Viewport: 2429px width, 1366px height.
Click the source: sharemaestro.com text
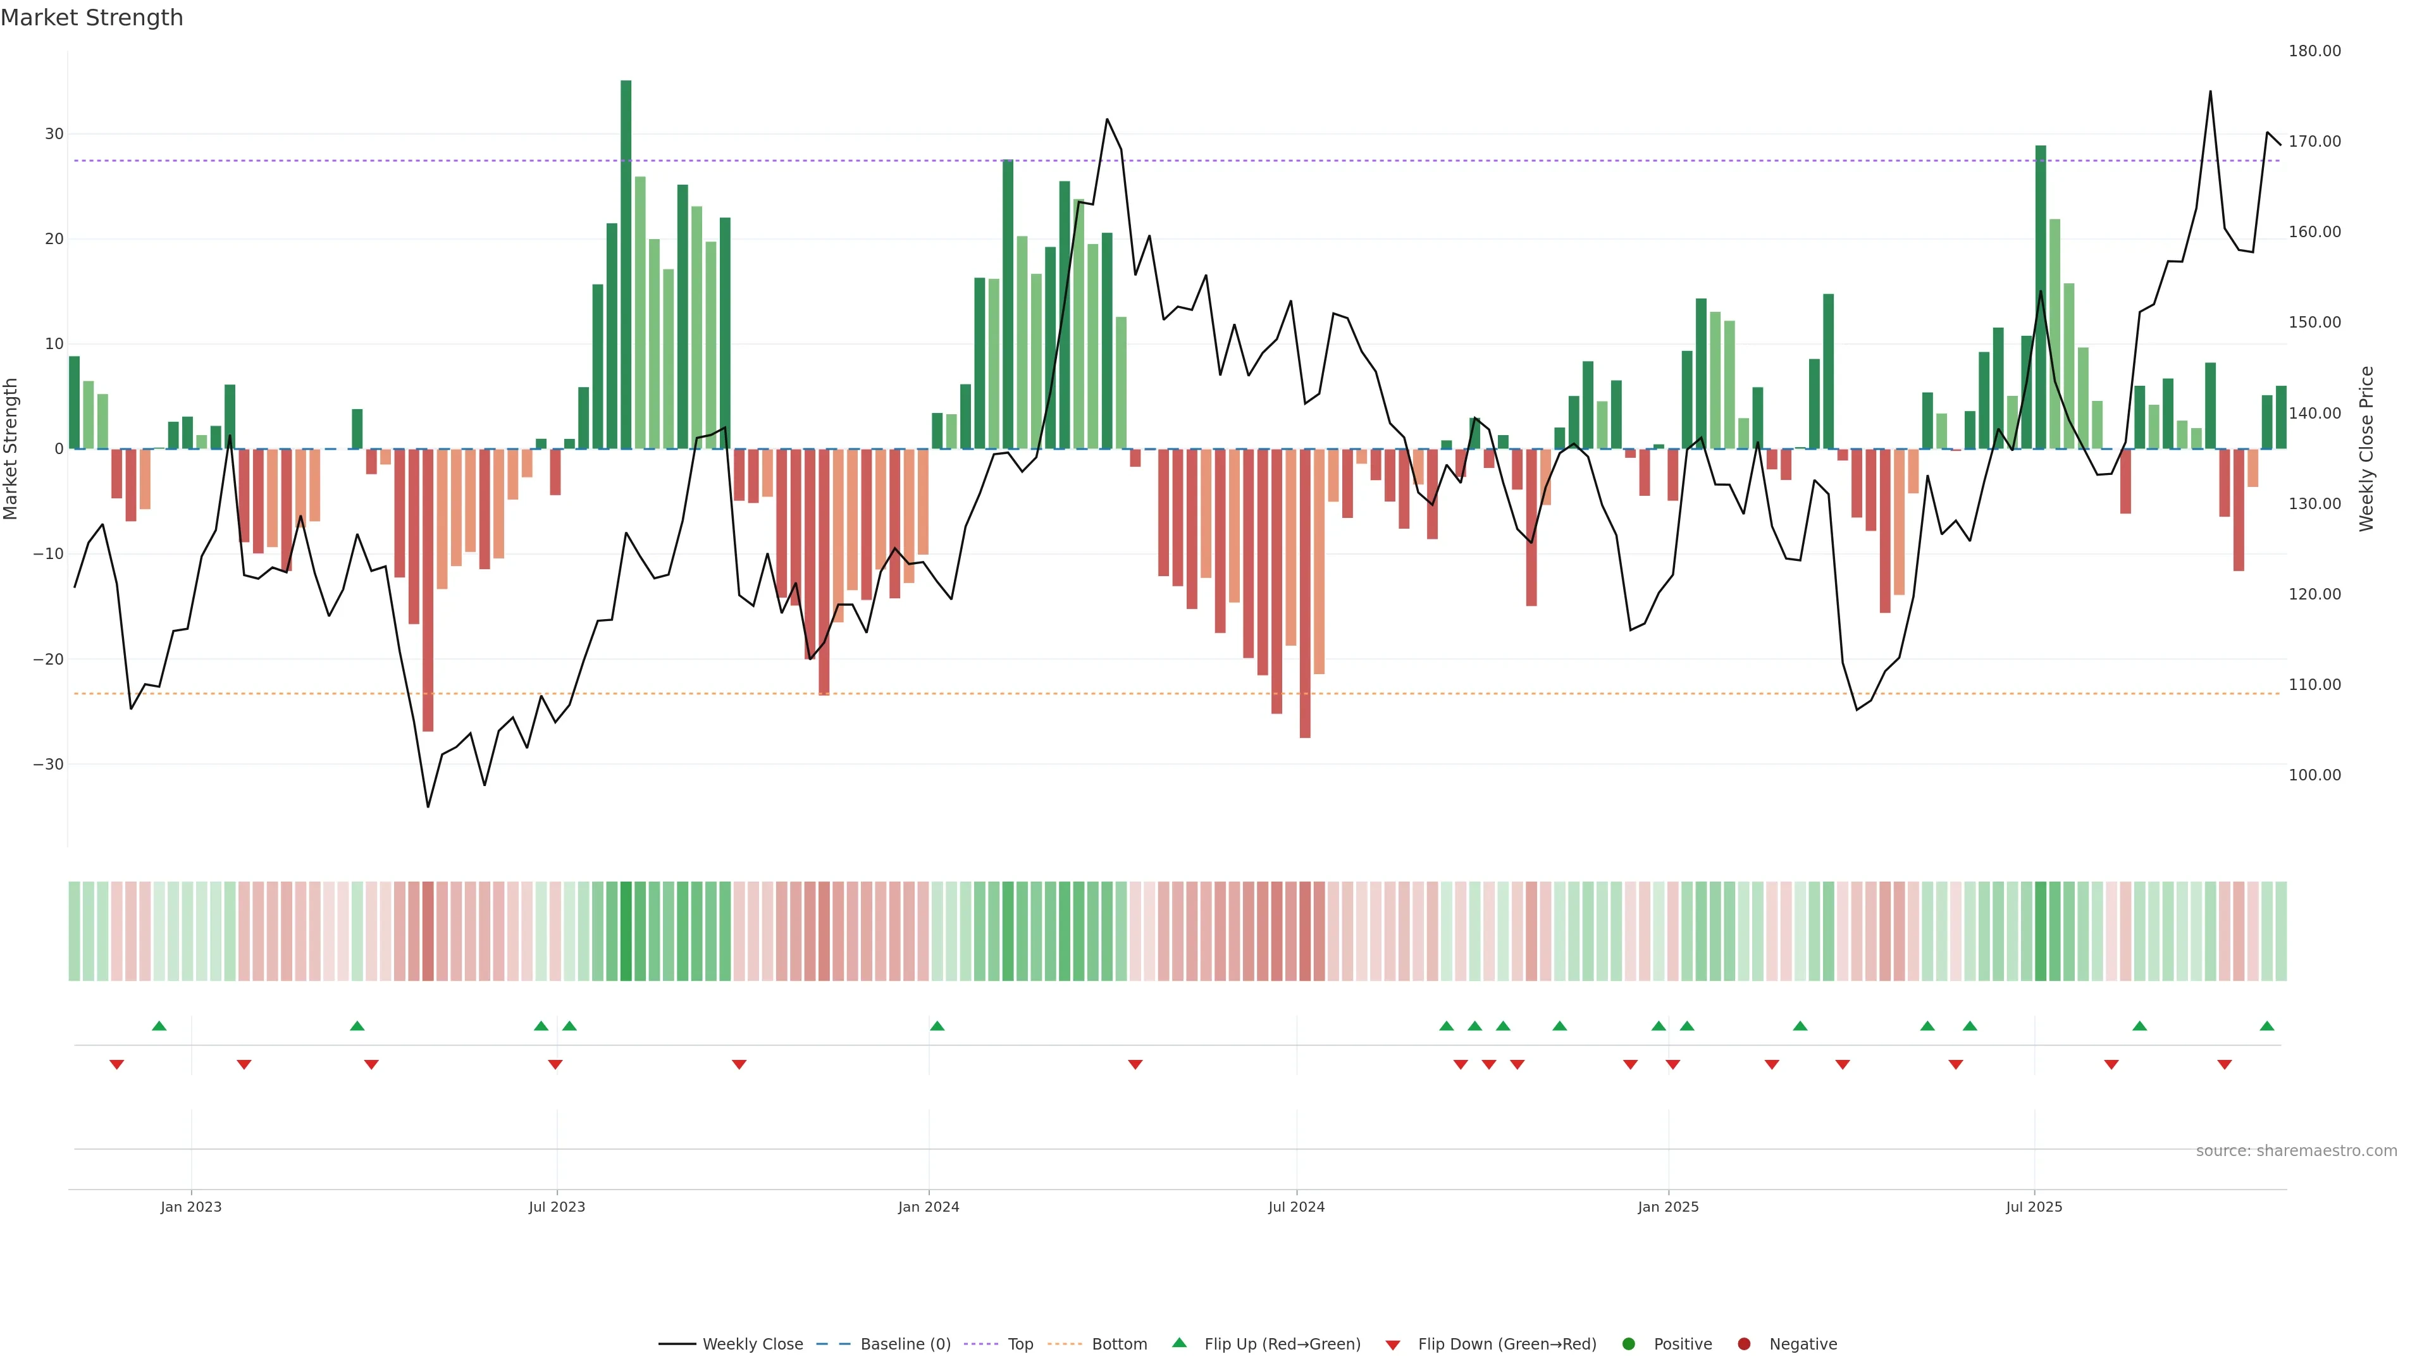(2296, 1150)
